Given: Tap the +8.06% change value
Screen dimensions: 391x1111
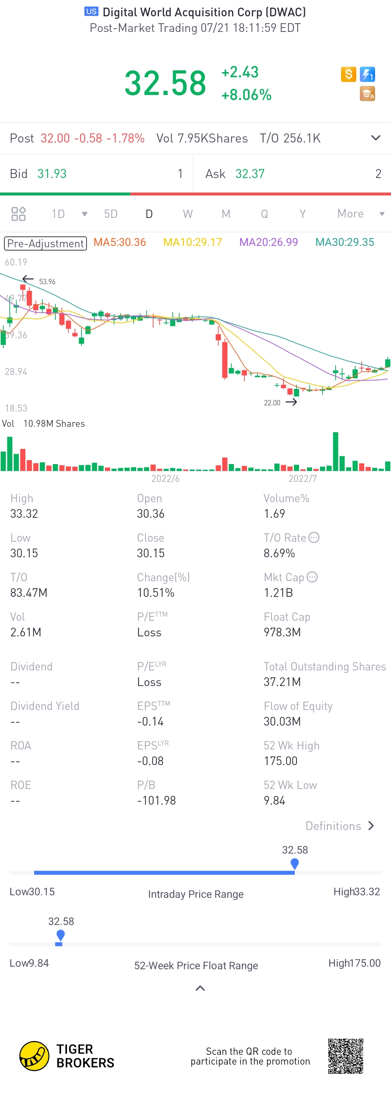Looking at the screenshot, I should point(246,95).
